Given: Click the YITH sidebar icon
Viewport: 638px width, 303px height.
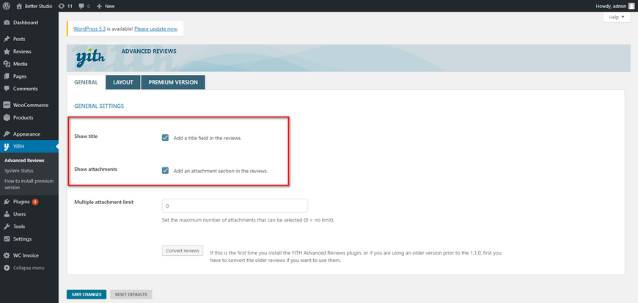Looking at the screenshot, I should pyautogui.click(x=7, y=147).
